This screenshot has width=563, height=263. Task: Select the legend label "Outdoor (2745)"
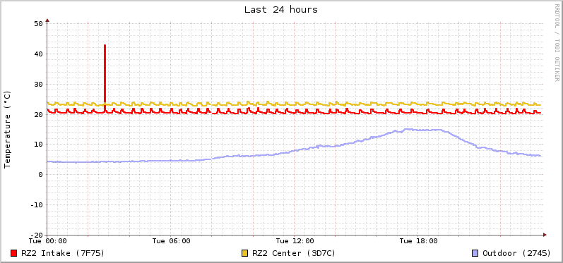tap(516, 253)
